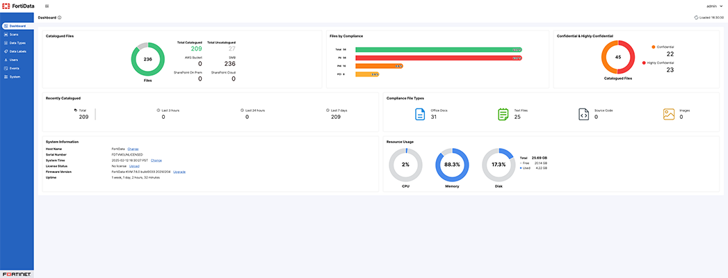Image resolution: width=728 pixels, height=278 pixels.
Task: Click the Source Code file icon
Action: 583,114
